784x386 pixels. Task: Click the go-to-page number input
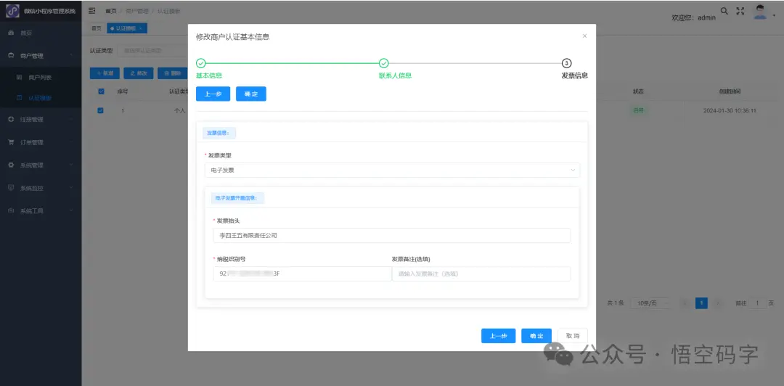click(x=757, y=303)
